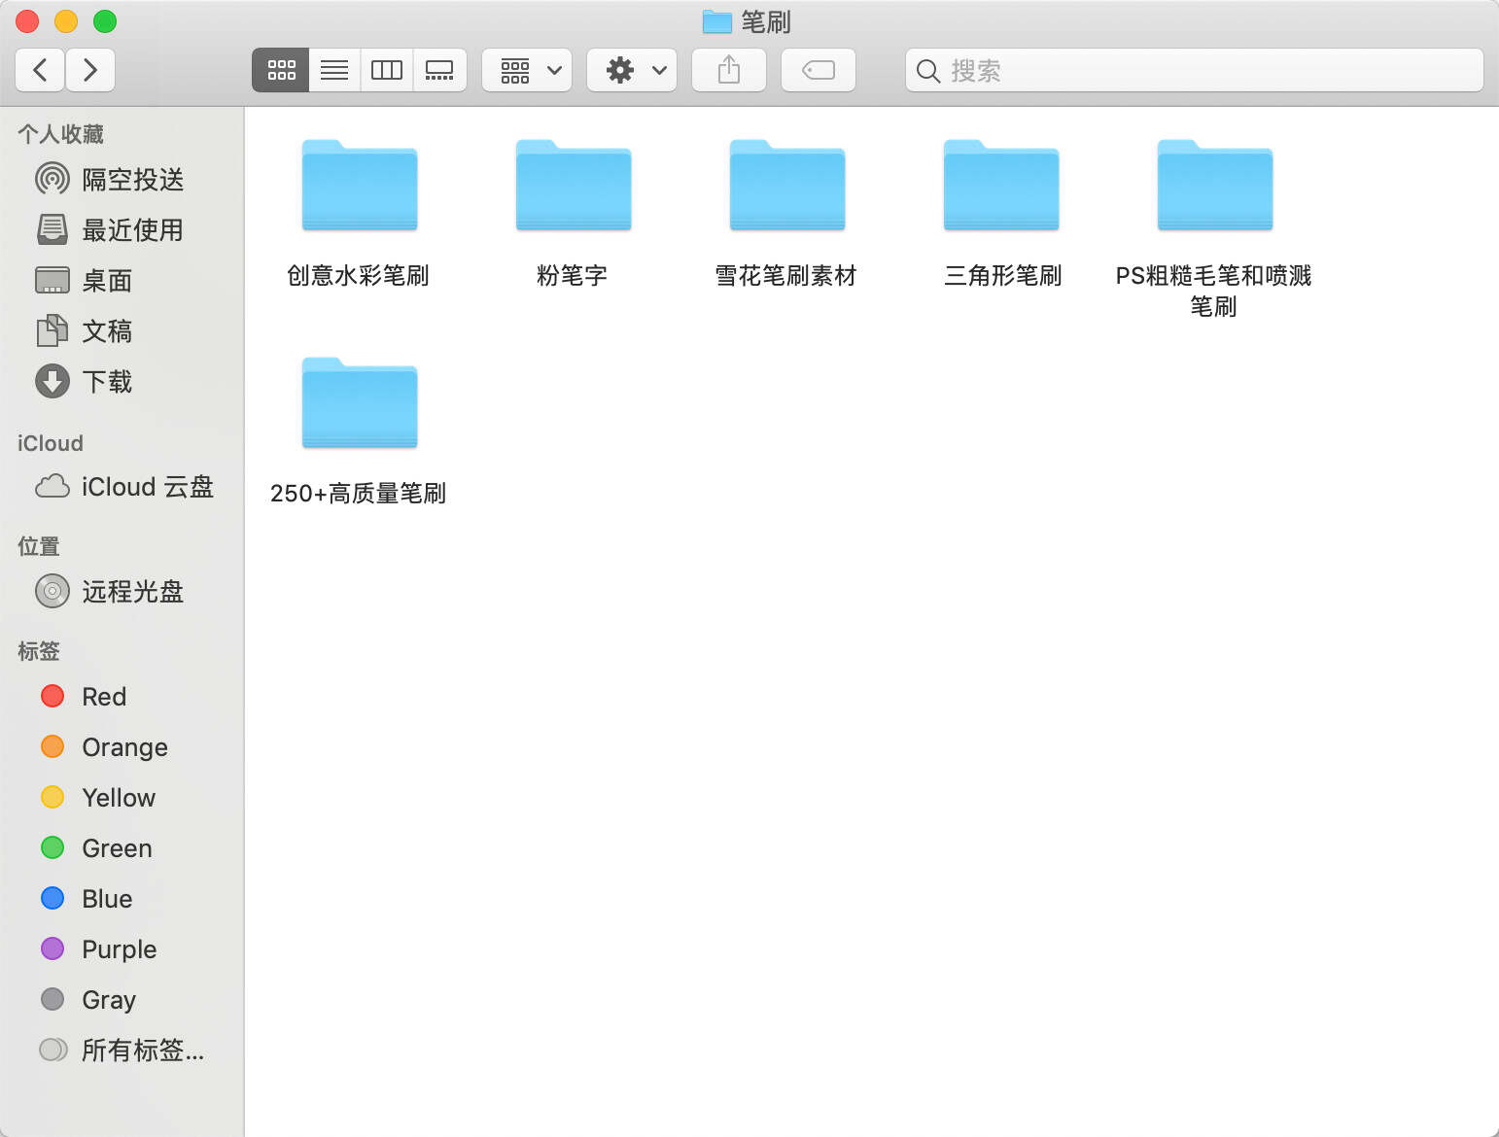
Task: Switch to icon view mode
Action: pos(281,70)
